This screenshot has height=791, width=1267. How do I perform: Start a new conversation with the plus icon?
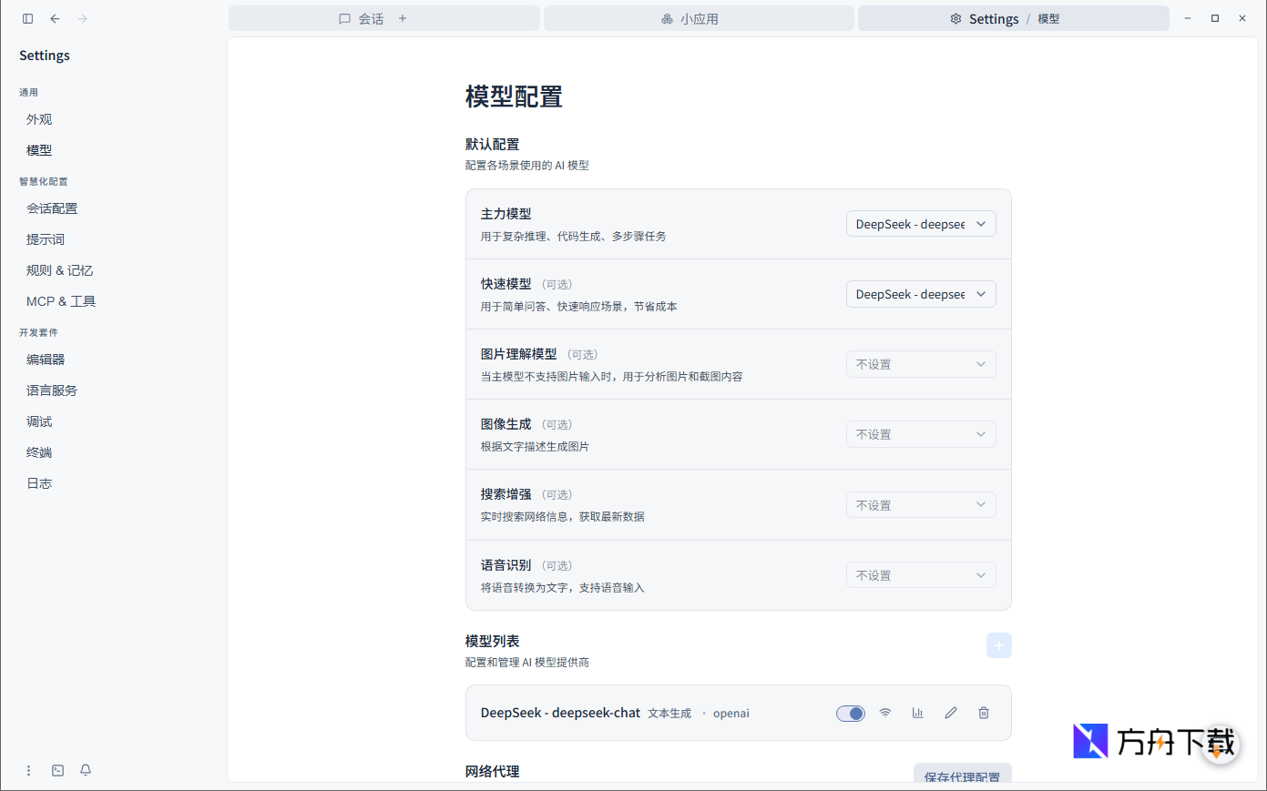click(402, 18)
